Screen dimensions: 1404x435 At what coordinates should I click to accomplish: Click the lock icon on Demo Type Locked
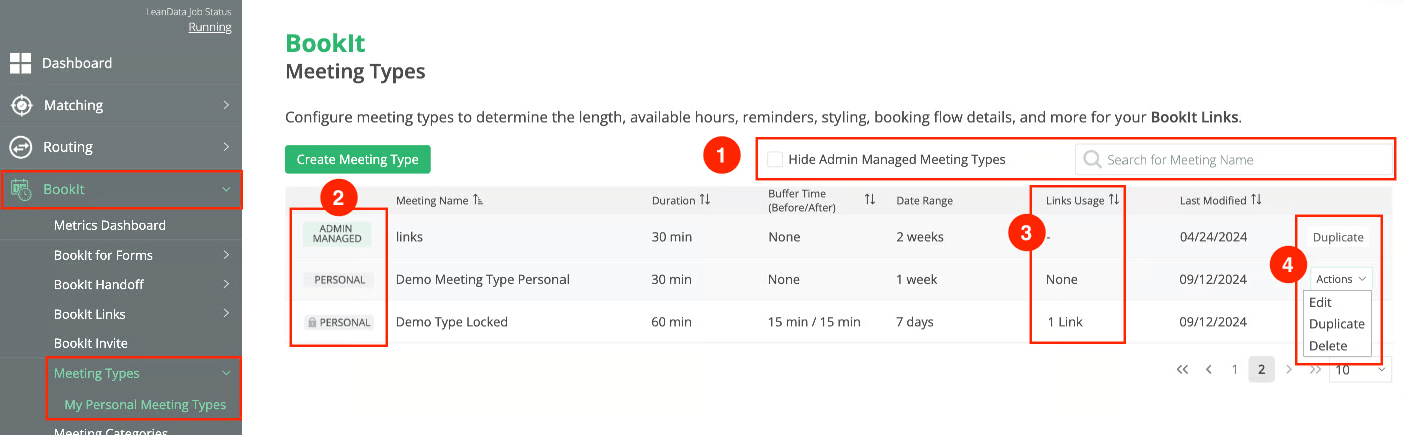312,323
